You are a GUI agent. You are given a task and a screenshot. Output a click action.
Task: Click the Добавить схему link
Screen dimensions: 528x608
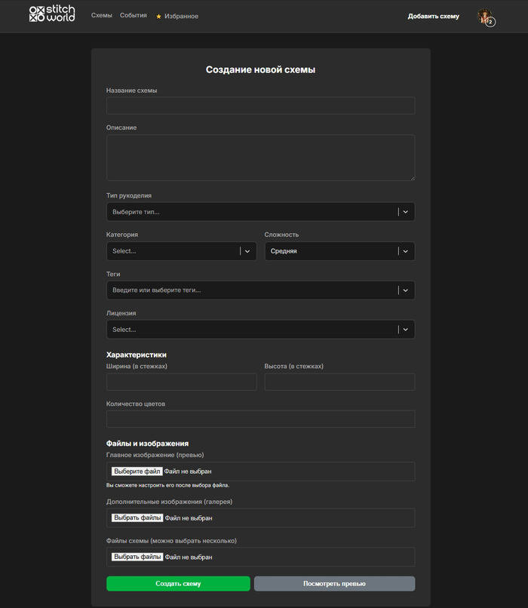433,16
